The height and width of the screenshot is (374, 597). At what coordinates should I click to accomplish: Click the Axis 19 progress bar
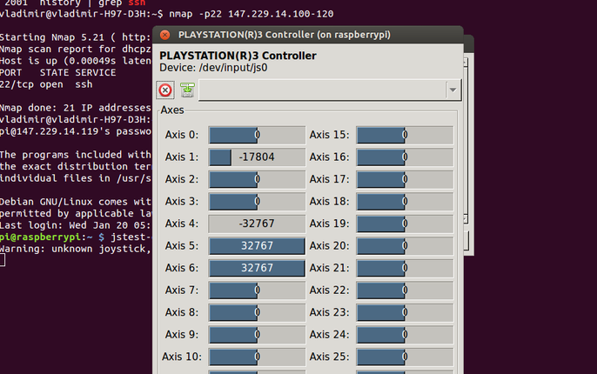click(x=405, y=224)
